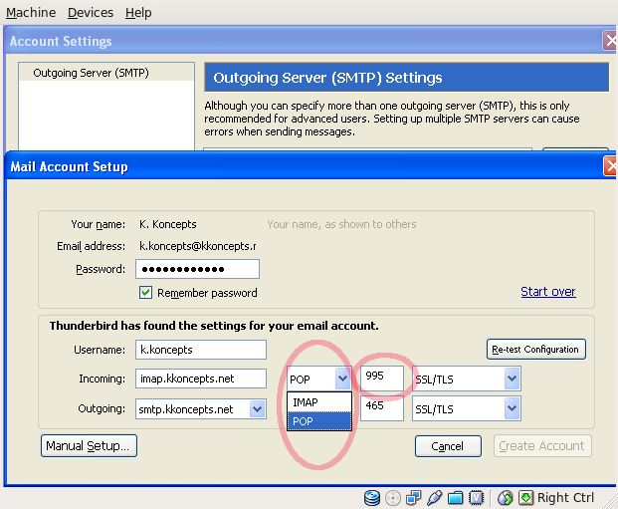The width and height of the screenshot is (618, 509).
Task: Click the outgoing port 465 field
Action: [x=382, y=408]
